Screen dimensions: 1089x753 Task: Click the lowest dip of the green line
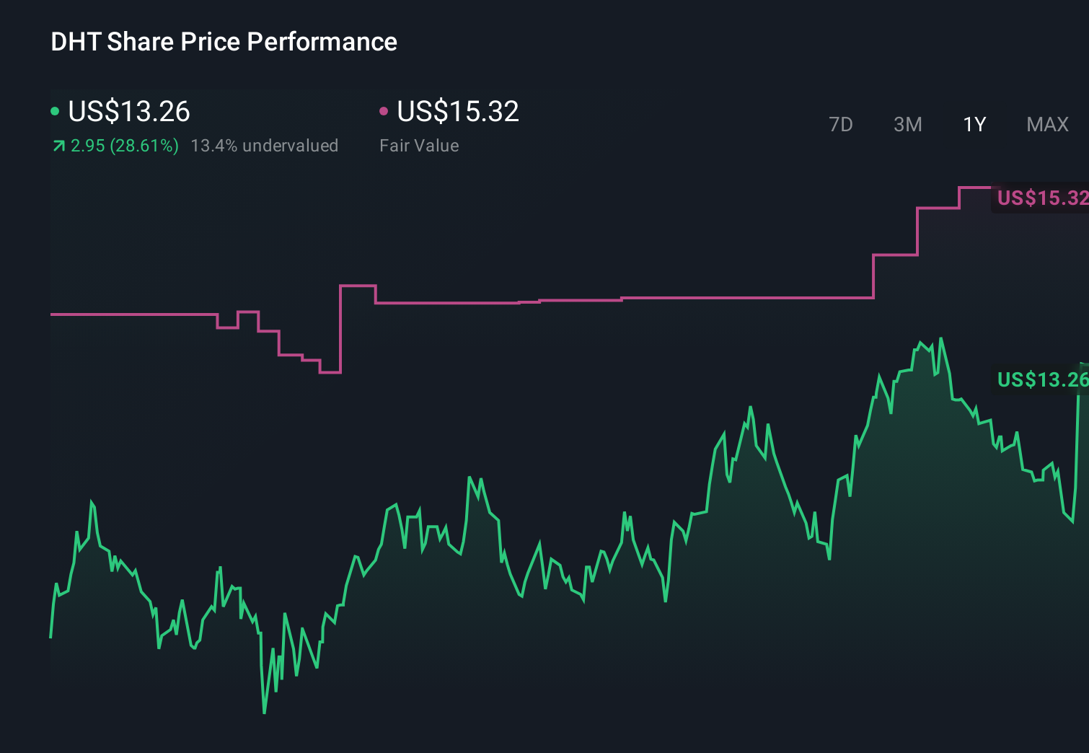click(x=265, y=713)
